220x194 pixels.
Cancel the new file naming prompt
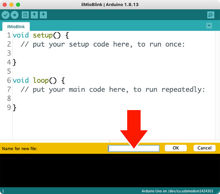click(205, 148)
